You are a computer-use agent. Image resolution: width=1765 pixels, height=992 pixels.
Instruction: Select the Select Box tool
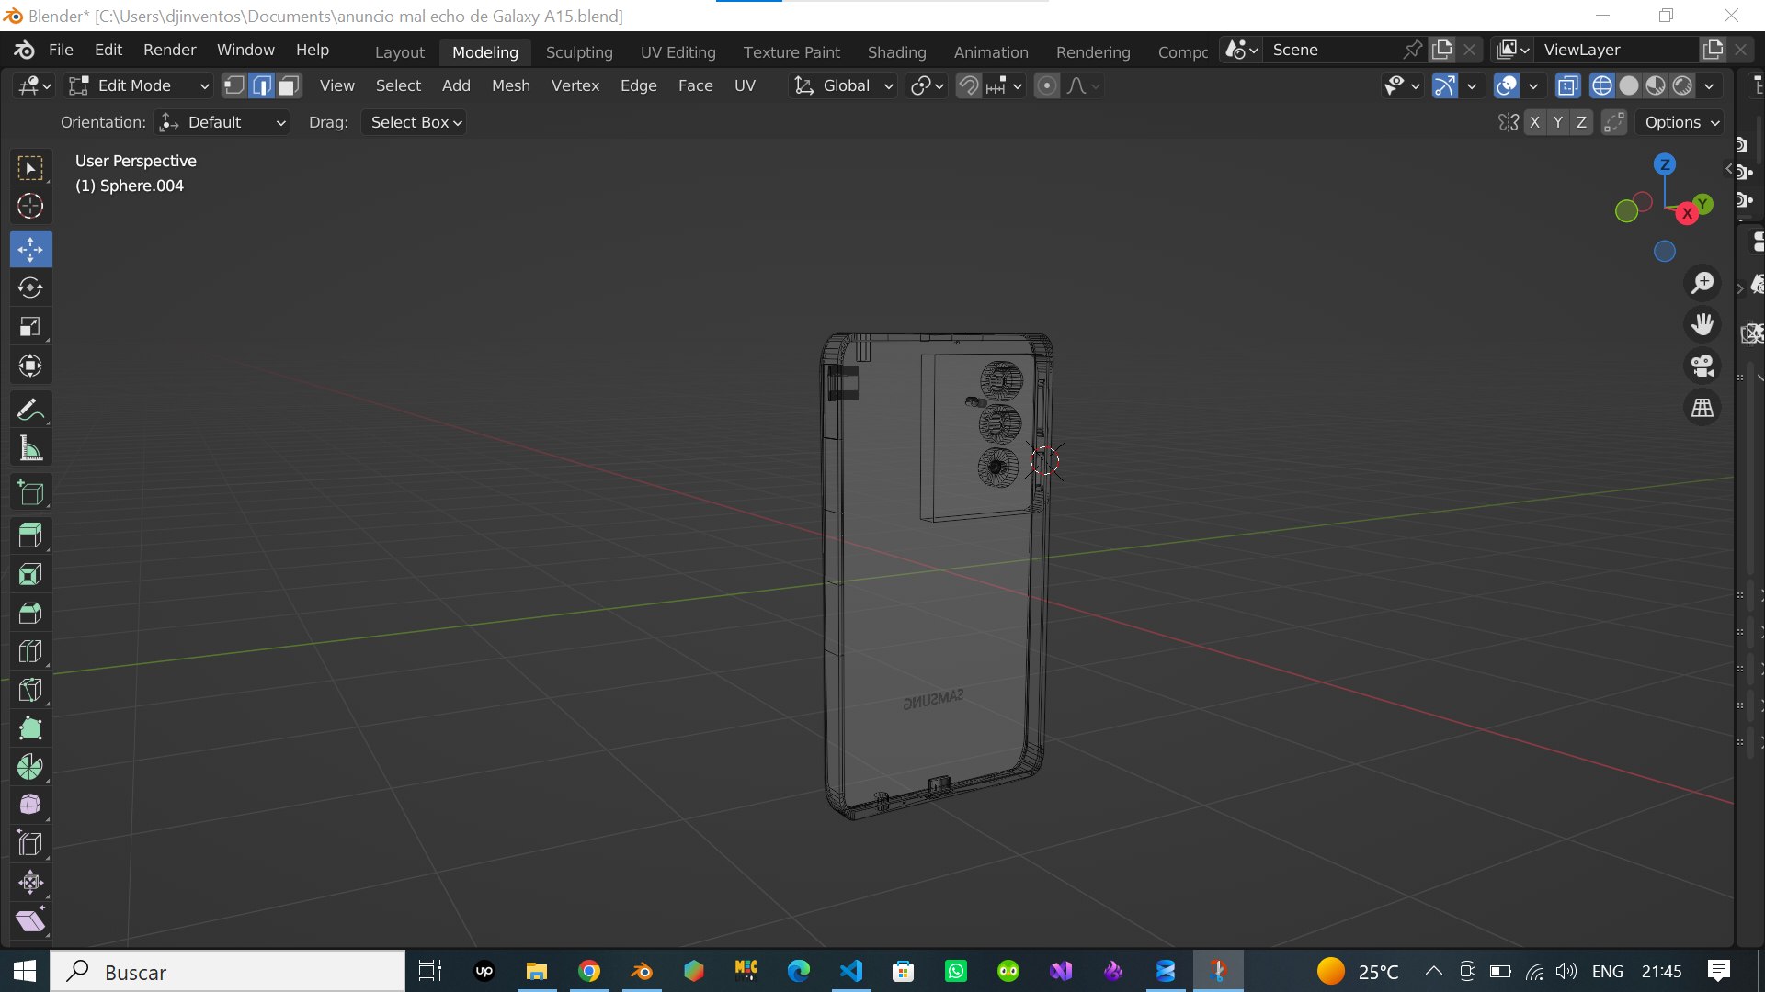[30, 168]
